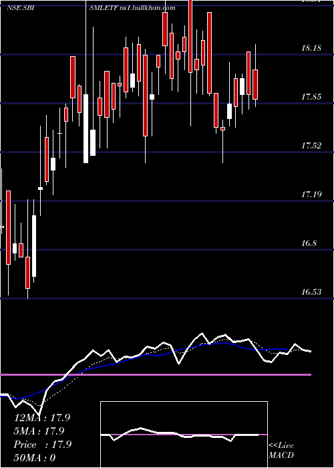Click the 50MA : 0 readout
Screen dimensions: 334x468
35,458
